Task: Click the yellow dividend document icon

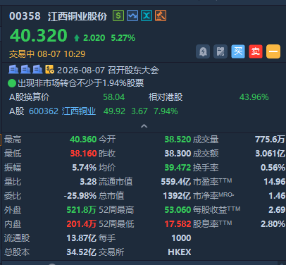Action: click(49, 70)
